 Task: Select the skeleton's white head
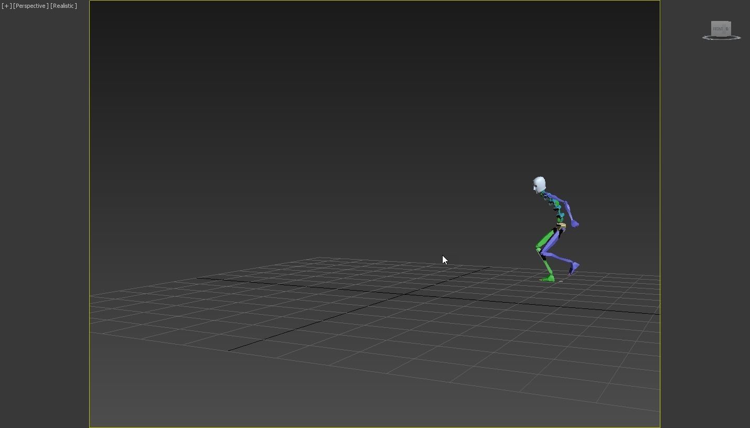[539, 185]
